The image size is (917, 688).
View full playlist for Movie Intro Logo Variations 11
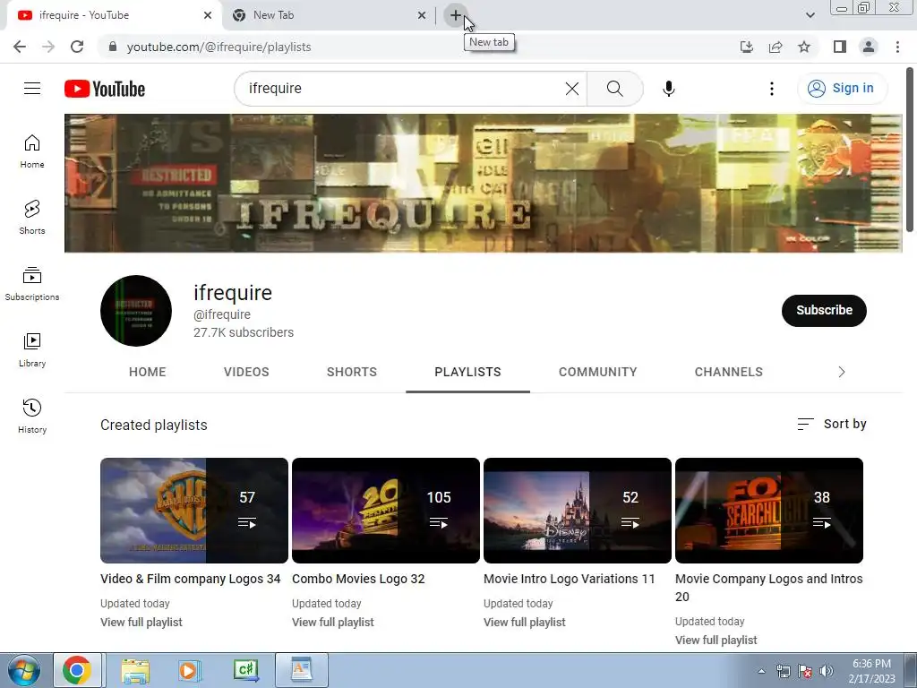[x=525, y=623]
